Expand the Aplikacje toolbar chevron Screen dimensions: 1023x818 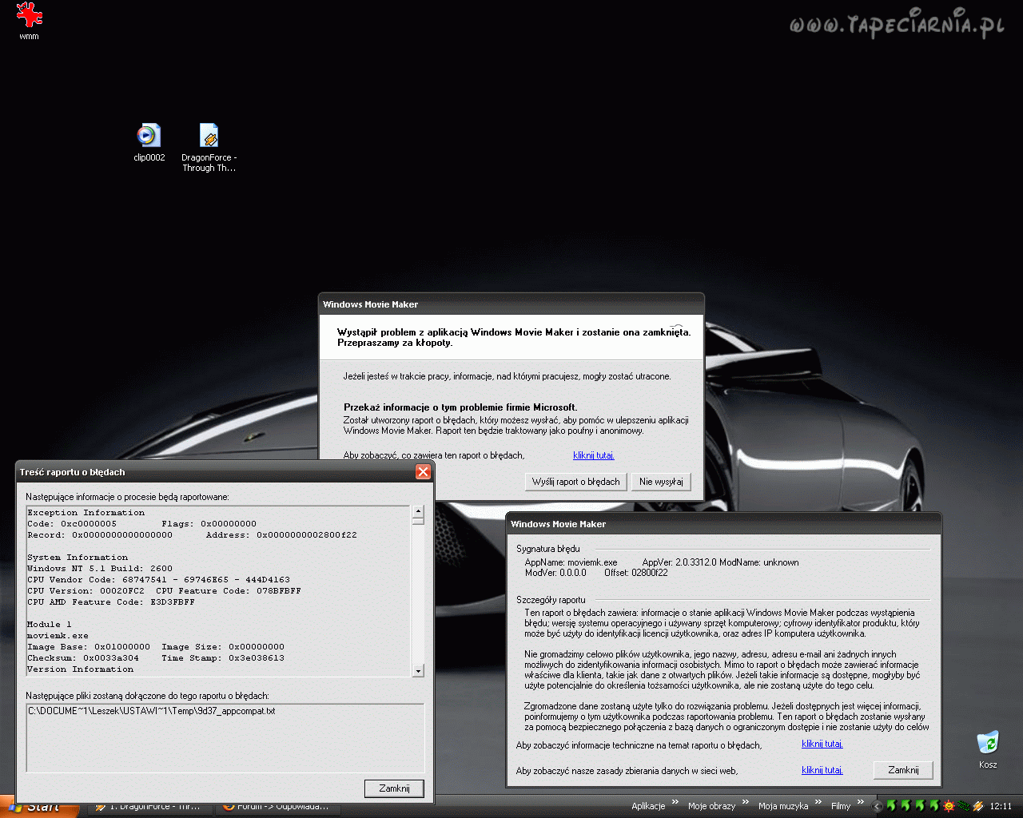675,802
